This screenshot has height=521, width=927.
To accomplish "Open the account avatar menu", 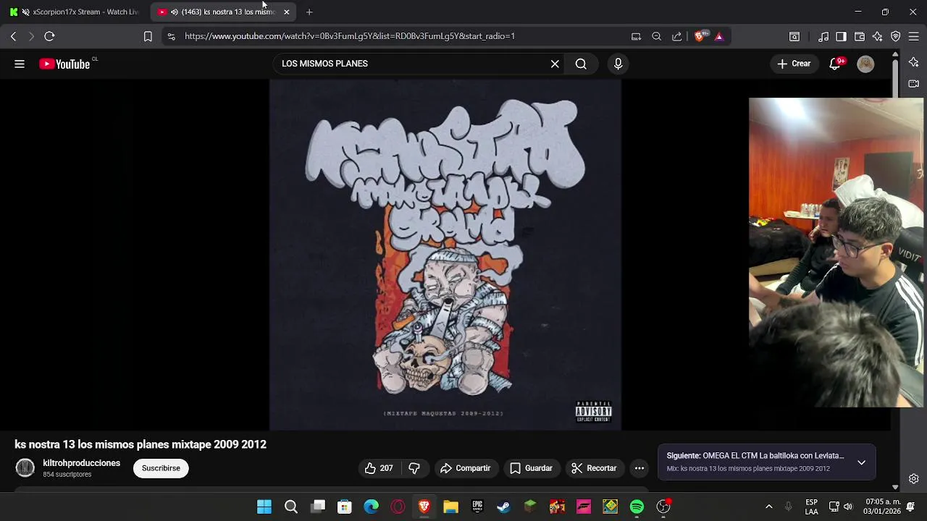I will click(x=865, y=64).
